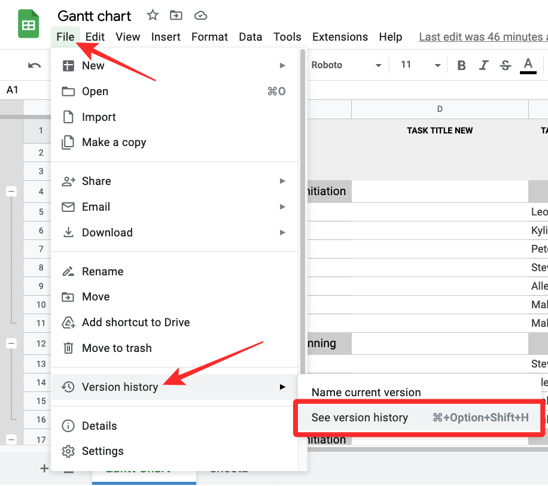The width and height of the screenshot is (548, 486).
Task: Open the Email submenu
Action: [x=175, y=206]
